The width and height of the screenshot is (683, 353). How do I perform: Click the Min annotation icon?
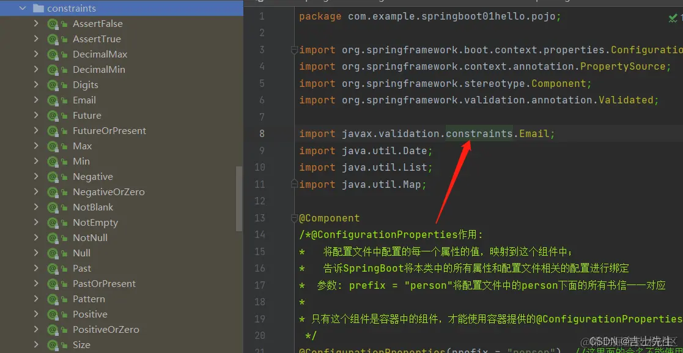[x=53, y=162]
